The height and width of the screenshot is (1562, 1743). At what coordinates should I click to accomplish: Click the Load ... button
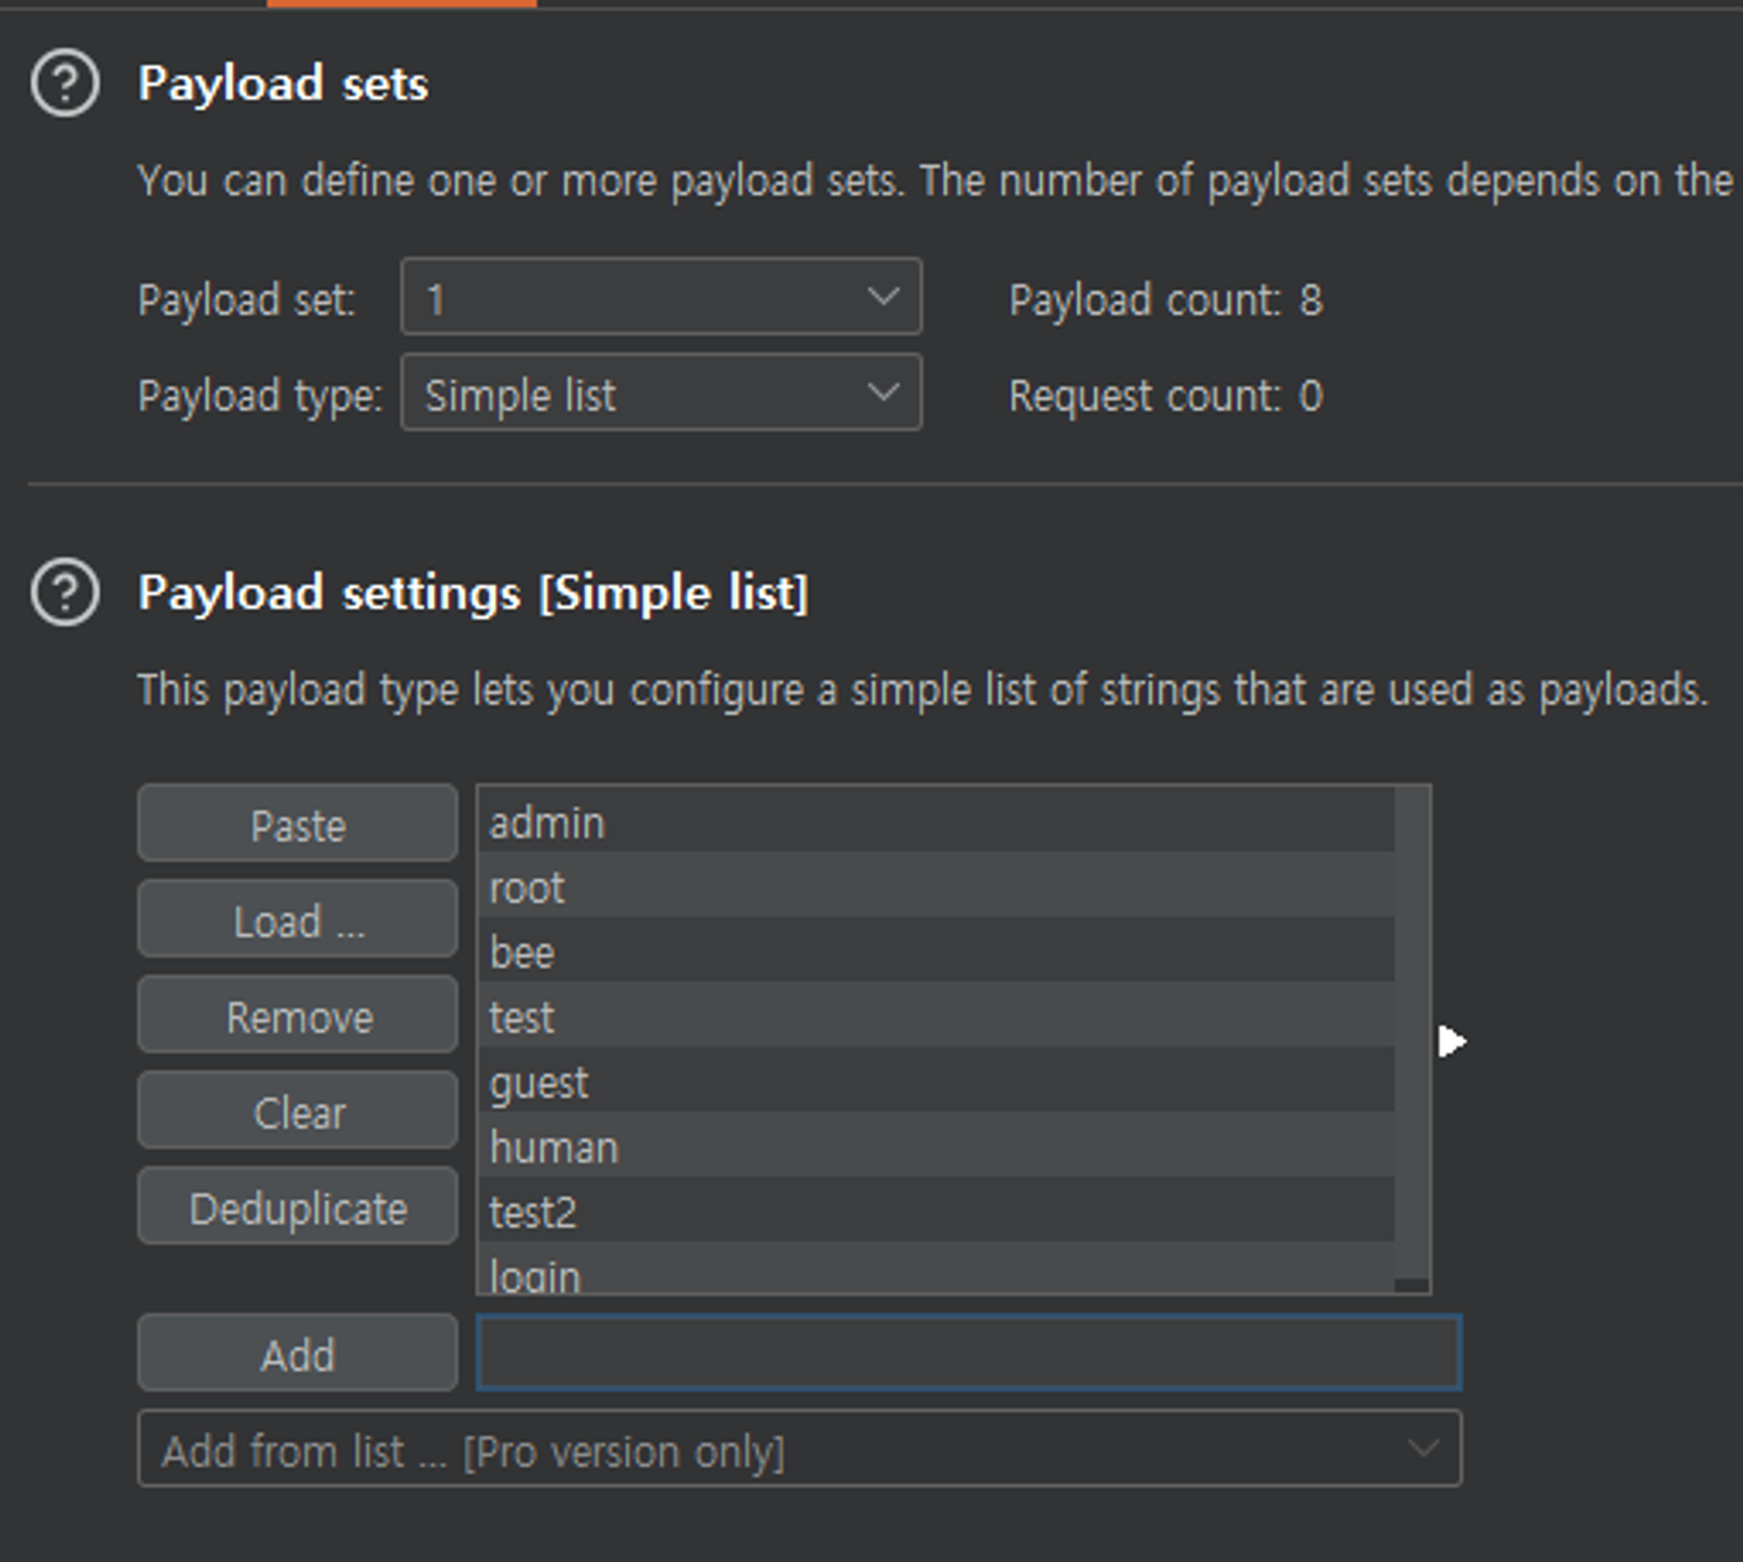click(297, 919)
